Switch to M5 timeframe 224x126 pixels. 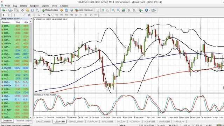click(62, 15)
